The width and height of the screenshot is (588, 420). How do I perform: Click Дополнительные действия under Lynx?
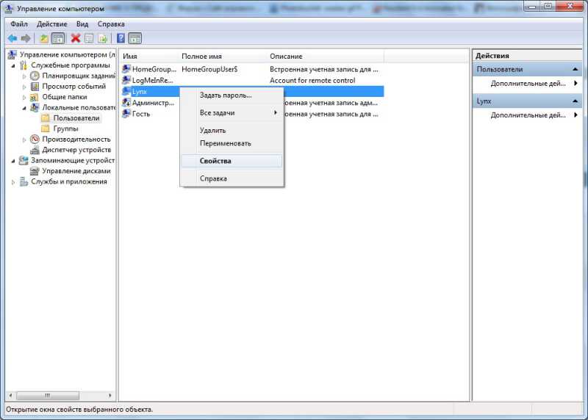click(528, 115)
